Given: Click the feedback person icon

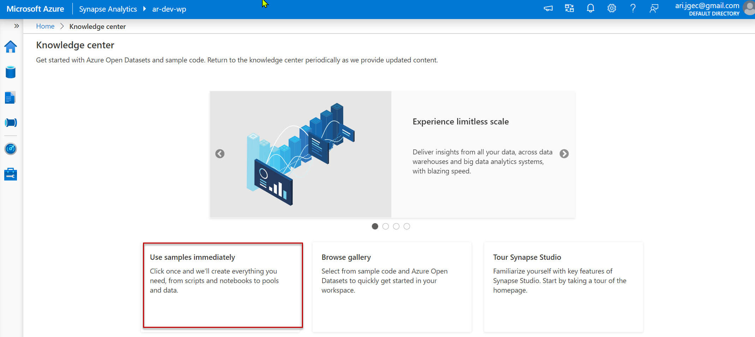Looking at the screenshot, I should pos(654,8).
